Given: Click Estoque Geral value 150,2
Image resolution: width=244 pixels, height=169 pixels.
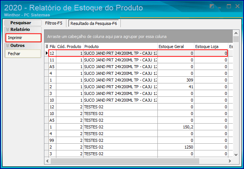Looking at the screenshot, I should (x=188, y=127).
